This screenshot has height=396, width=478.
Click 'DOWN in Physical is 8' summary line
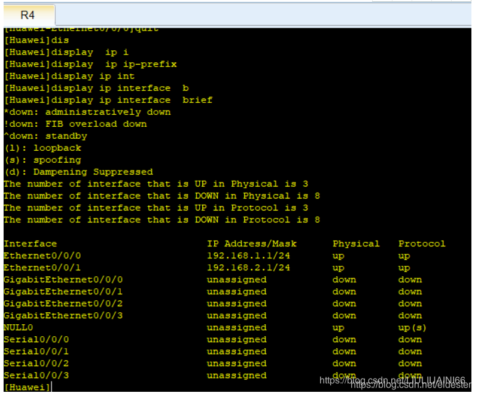tap(162, 196)
